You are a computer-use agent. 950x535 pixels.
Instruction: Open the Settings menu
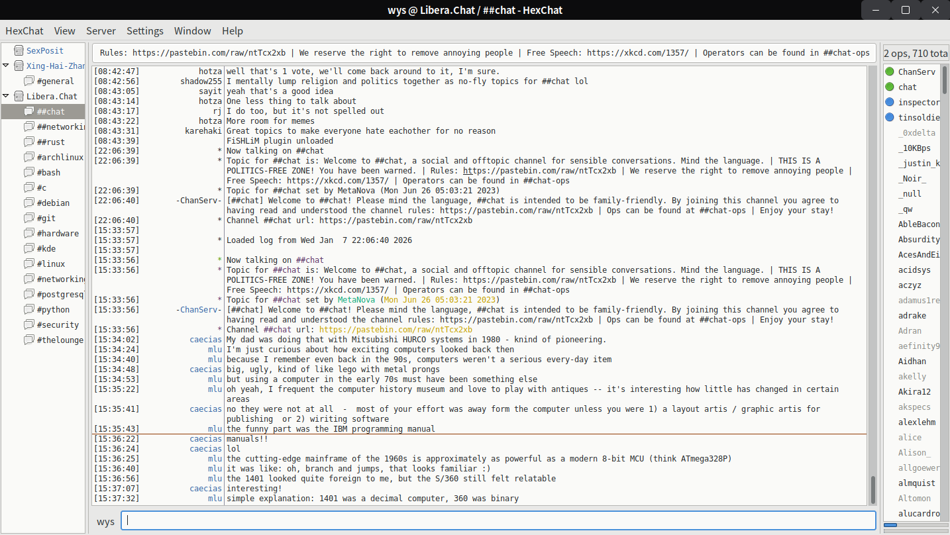tap(144, 31)
